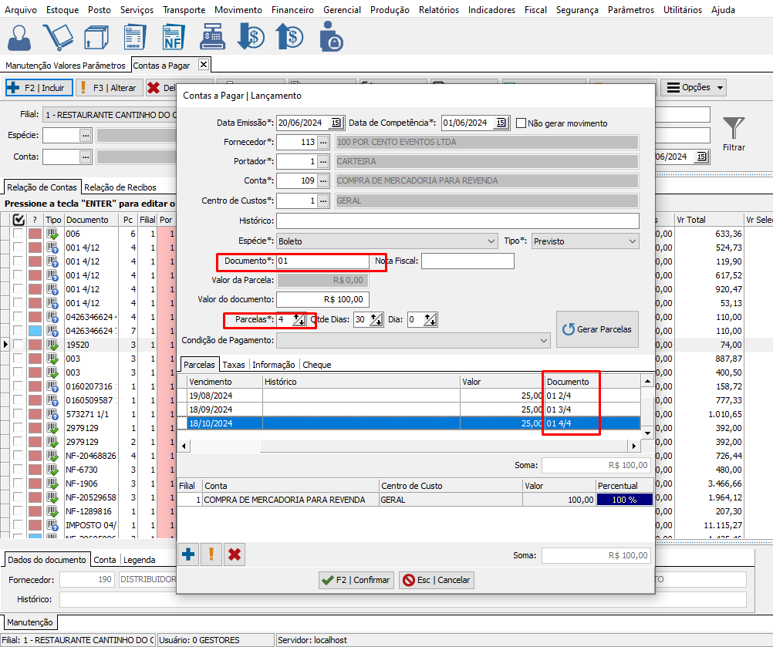Switch to the Taxas tab
Screen dimensions: 773x647
(234, 365)
